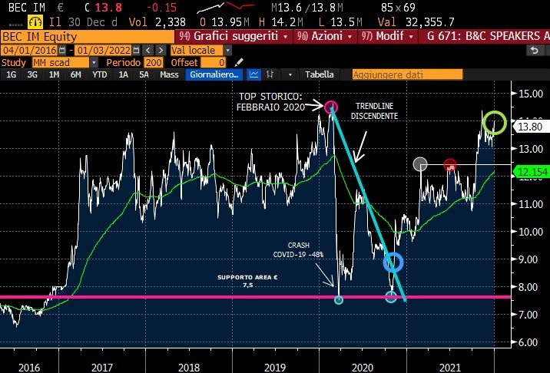Click the Val locale field
550x373 pixels.
(197, 50)
